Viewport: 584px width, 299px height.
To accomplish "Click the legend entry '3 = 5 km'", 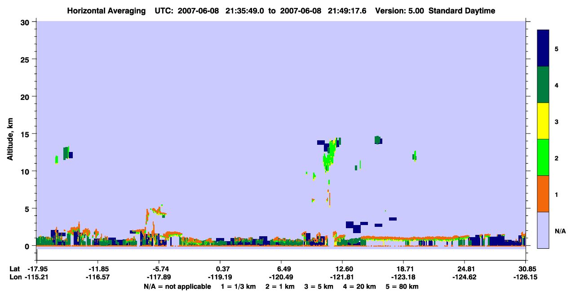I will (x=319, y=286).
